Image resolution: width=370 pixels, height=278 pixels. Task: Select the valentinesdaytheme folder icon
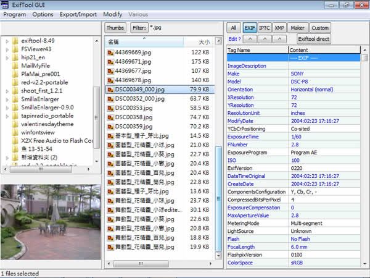15,124
